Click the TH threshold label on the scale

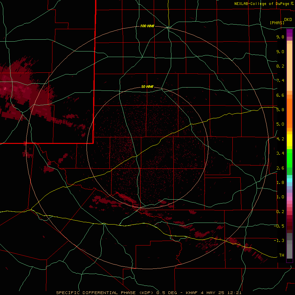pyautogui.click(x=282, y=255)
